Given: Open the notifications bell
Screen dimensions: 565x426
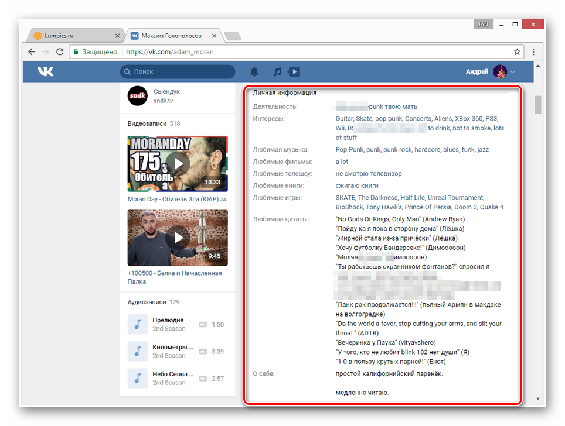Looking at the screenshot, I should point(254,72).
